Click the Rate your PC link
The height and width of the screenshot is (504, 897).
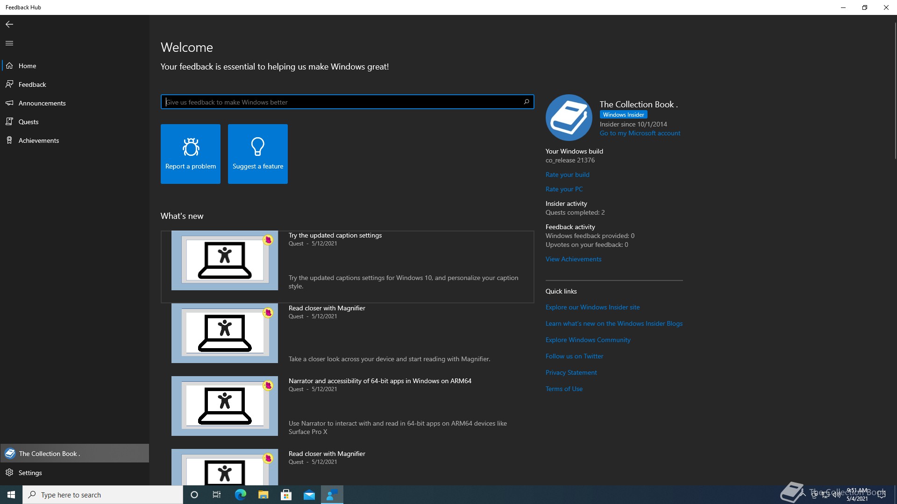[x=564, y=189]
